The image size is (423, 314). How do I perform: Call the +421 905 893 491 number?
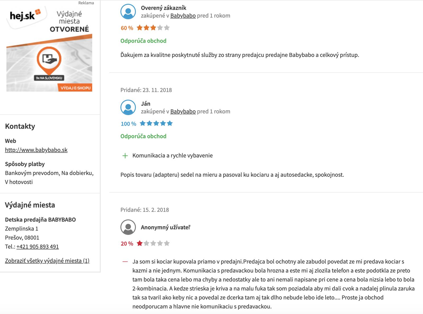(38, 246)
